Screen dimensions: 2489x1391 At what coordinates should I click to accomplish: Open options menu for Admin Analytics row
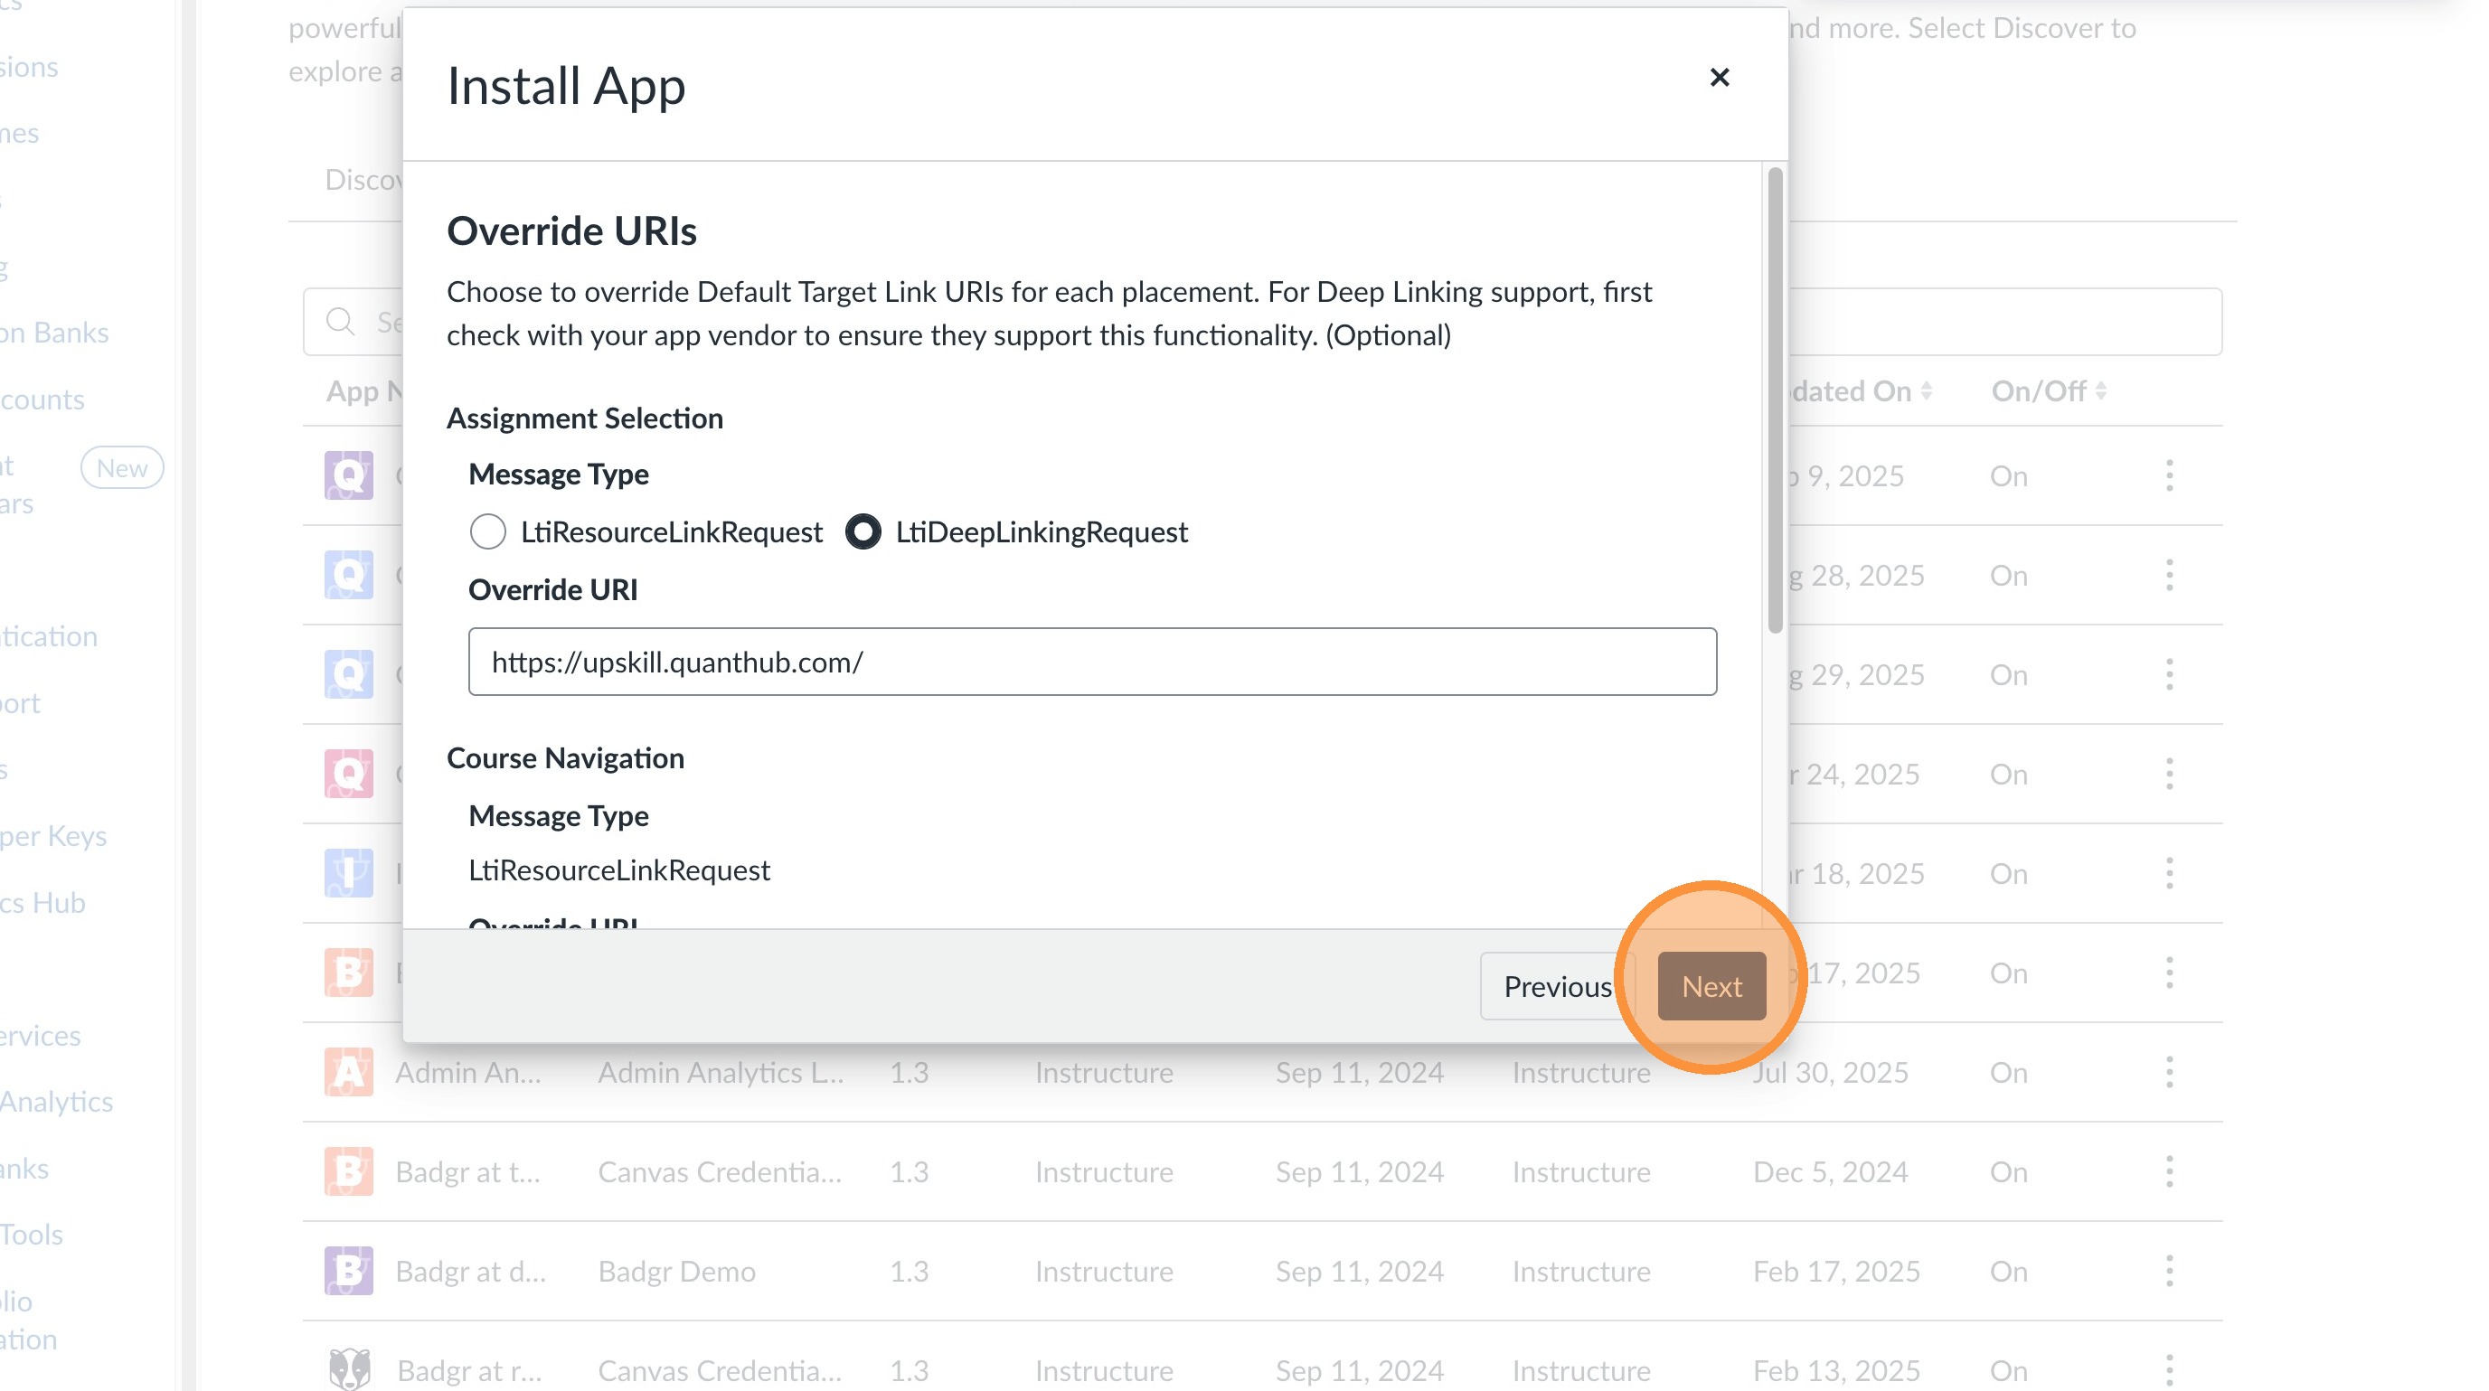pyautogui.click(x=2169, y=1072)
